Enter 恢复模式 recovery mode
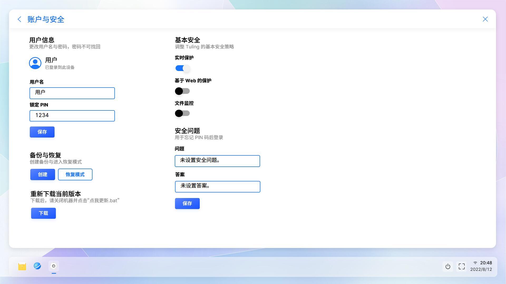506x284 pixels. click(x=75, y=174)
